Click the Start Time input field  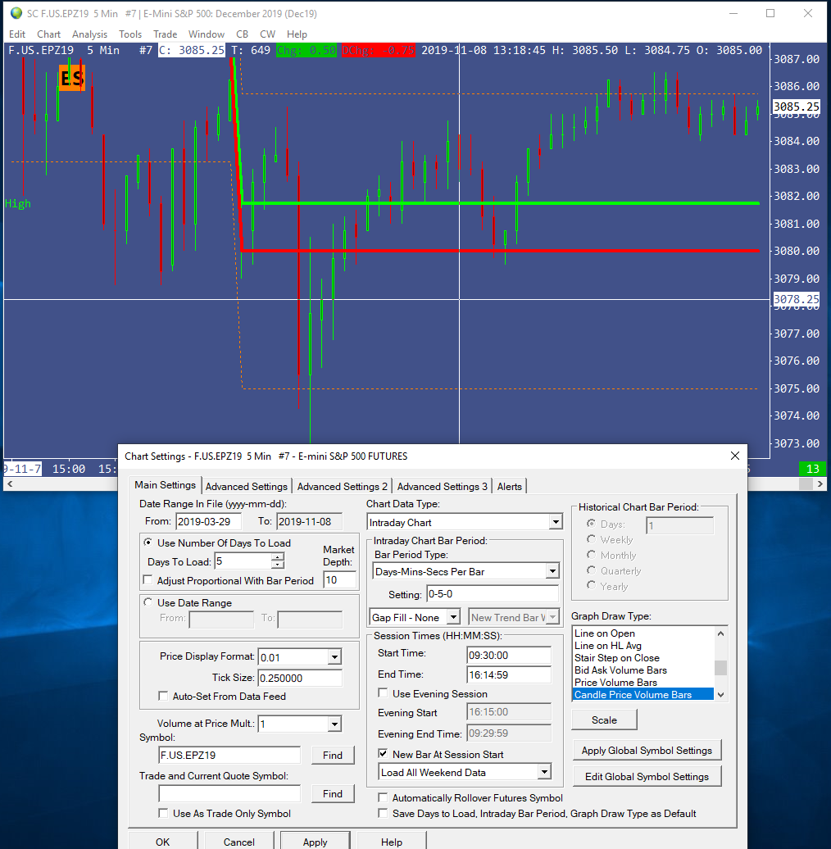[508, 655]
